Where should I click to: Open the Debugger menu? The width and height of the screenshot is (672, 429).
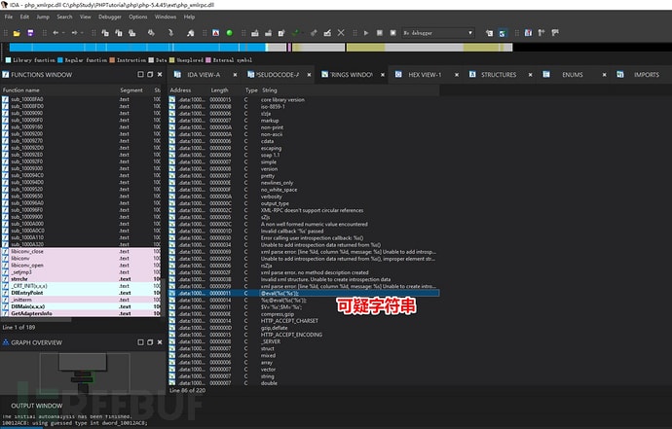pyautogui.click(x=110, y=17)
